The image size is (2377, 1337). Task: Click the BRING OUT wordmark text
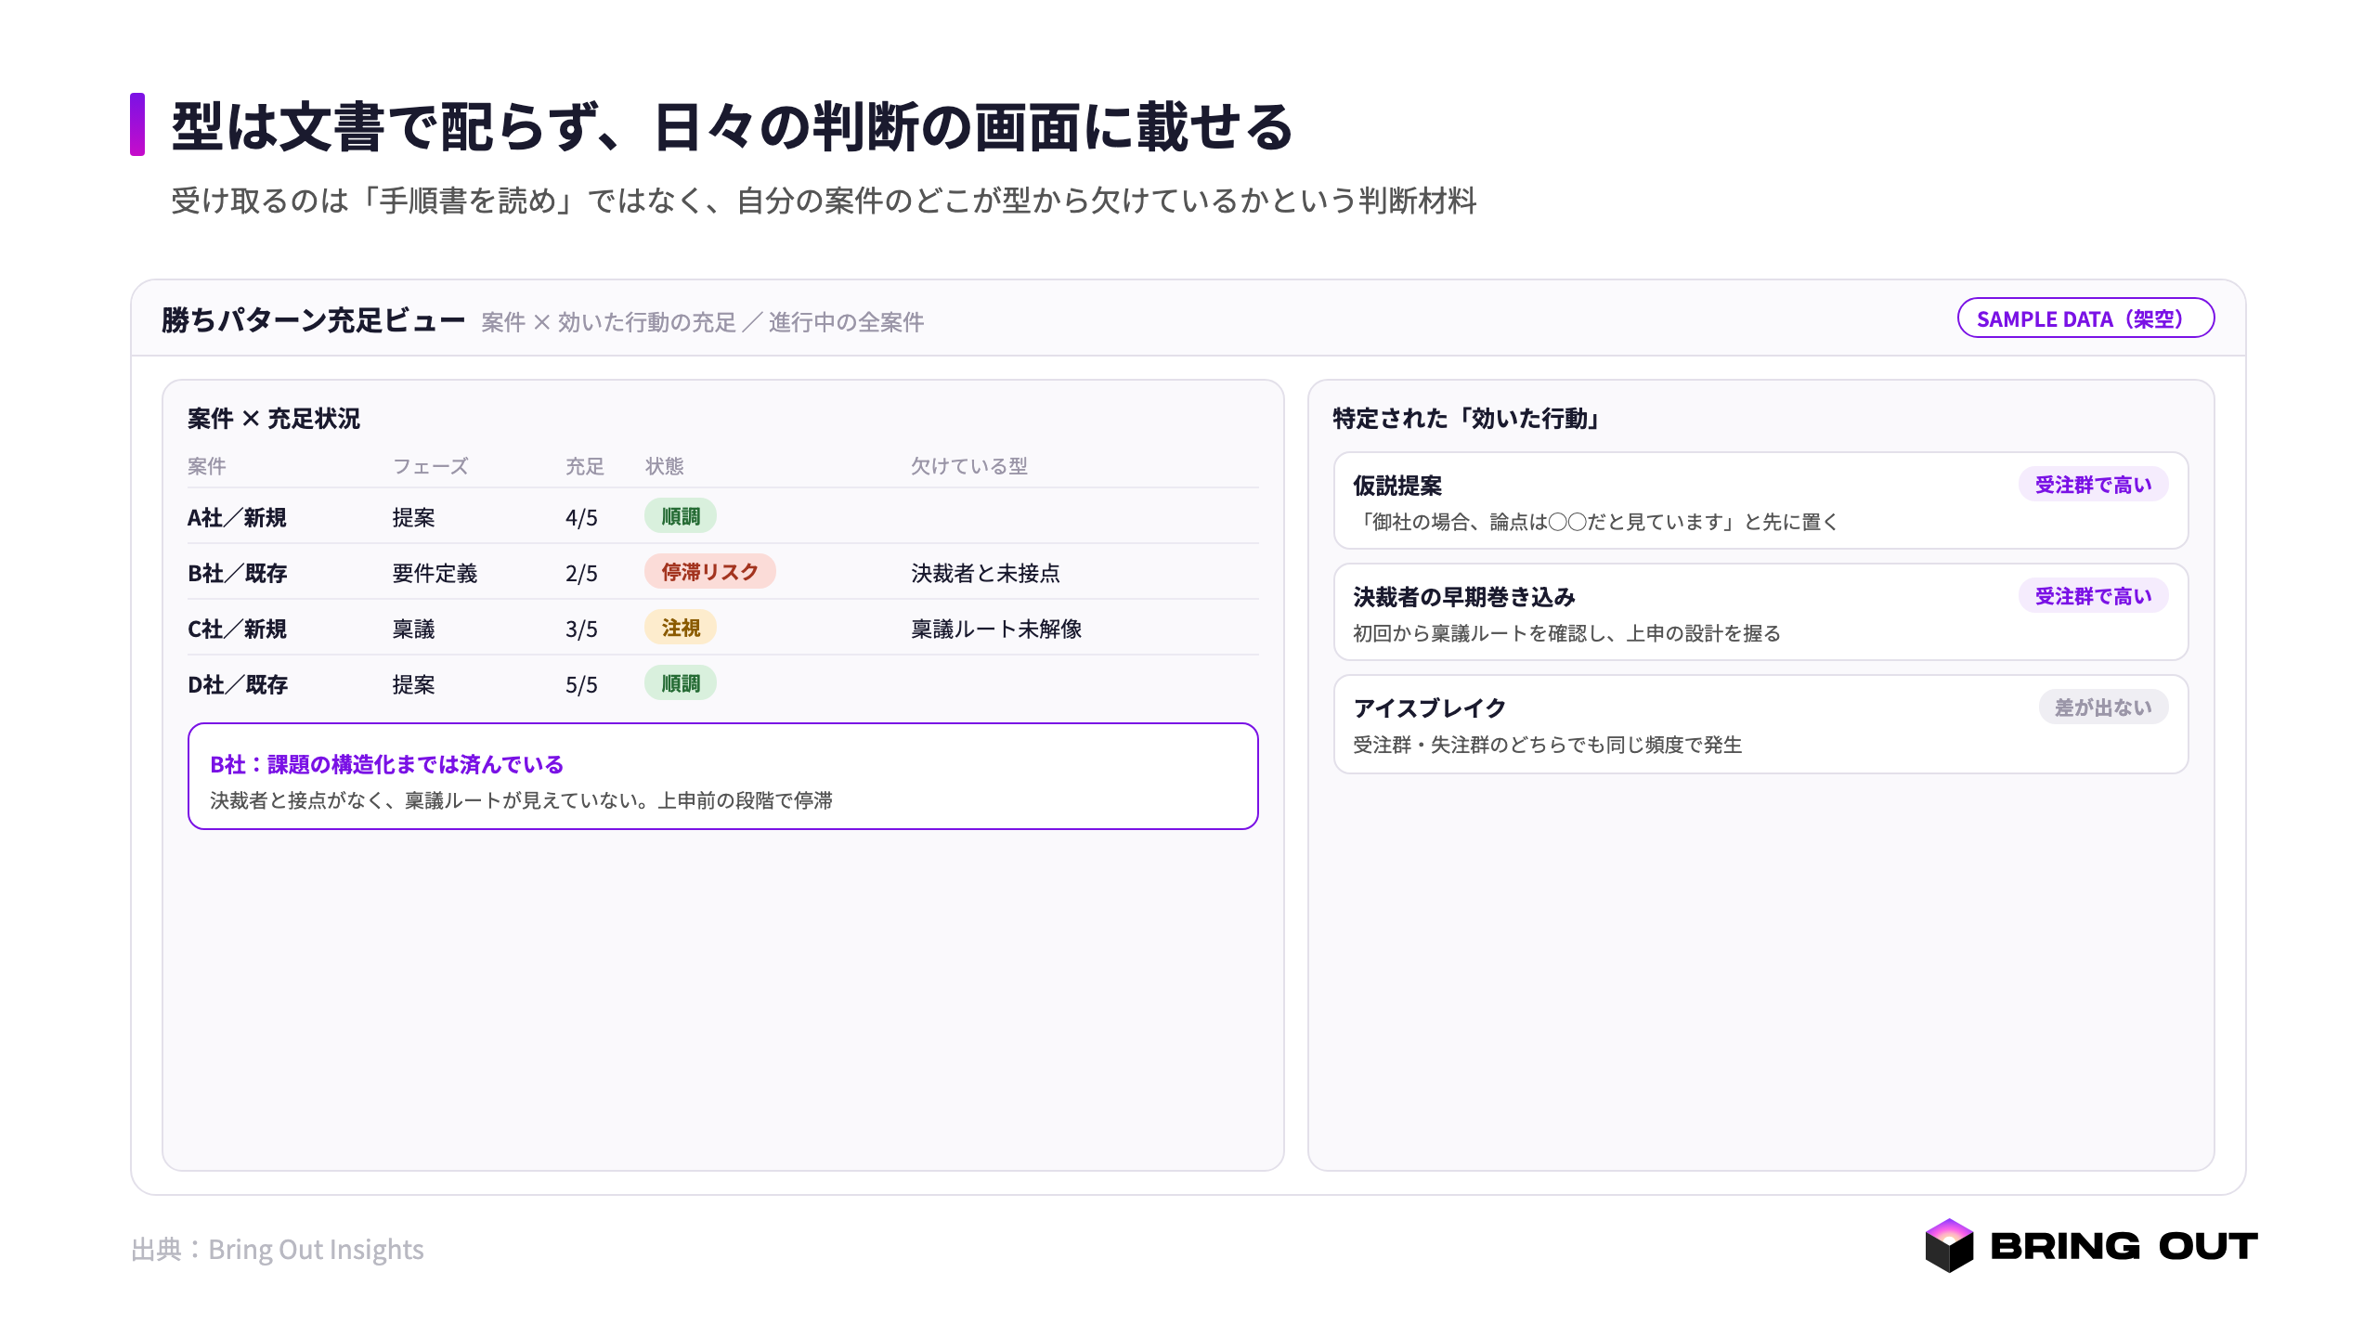coord(2124,1246)
